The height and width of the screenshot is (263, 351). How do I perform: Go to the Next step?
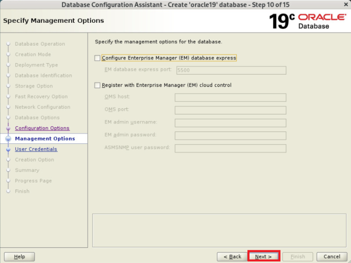[264, 256]
